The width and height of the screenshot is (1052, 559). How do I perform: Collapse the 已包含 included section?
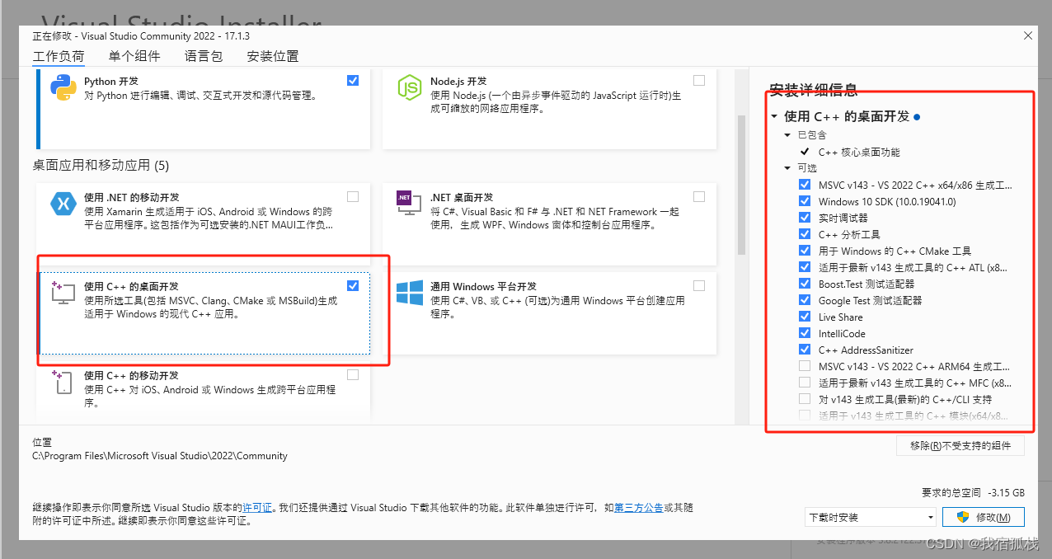click(788, 135)
